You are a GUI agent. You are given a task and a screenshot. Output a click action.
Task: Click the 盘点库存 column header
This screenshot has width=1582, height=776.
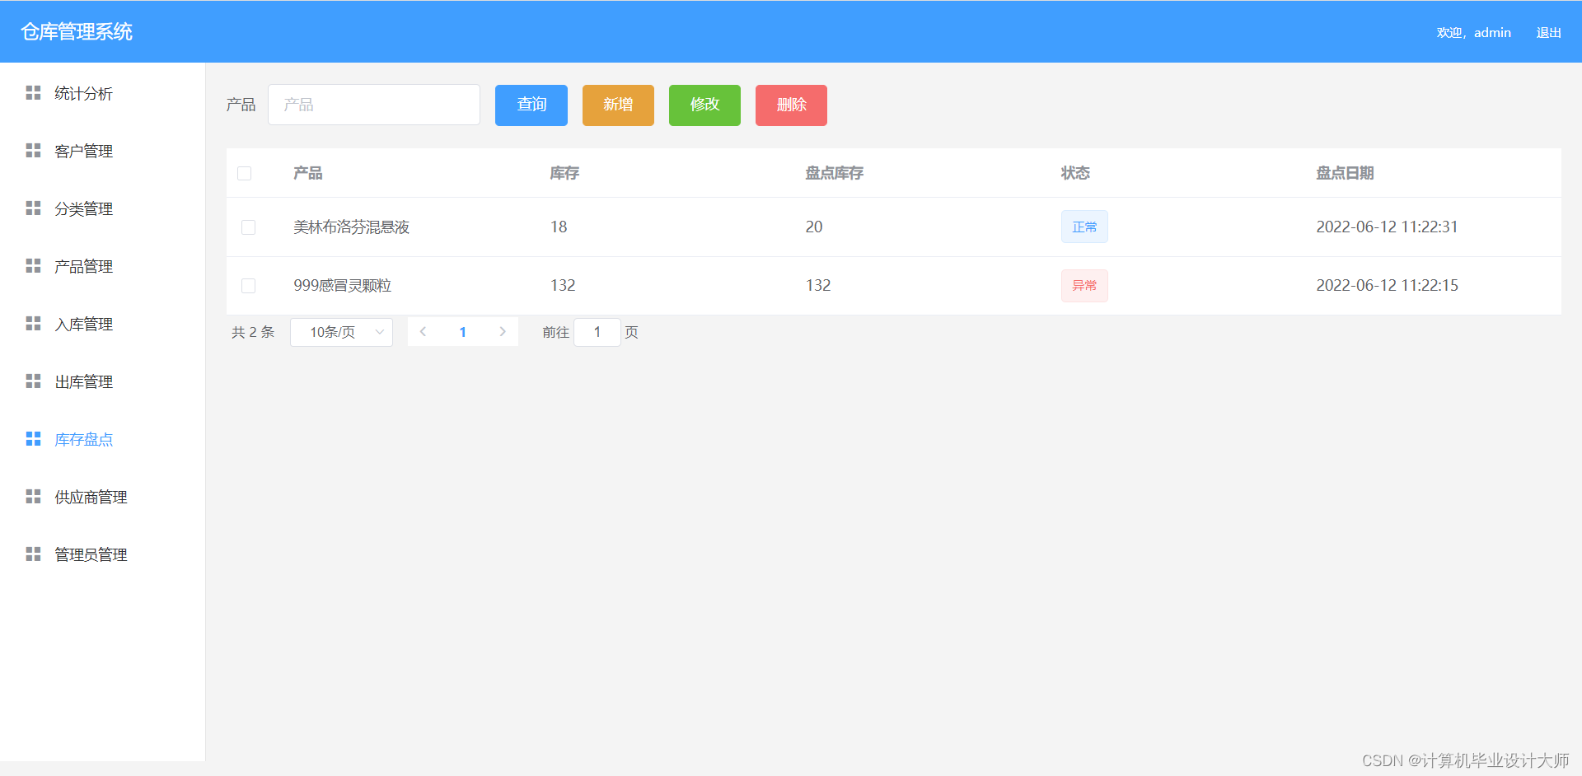(834, 173)
